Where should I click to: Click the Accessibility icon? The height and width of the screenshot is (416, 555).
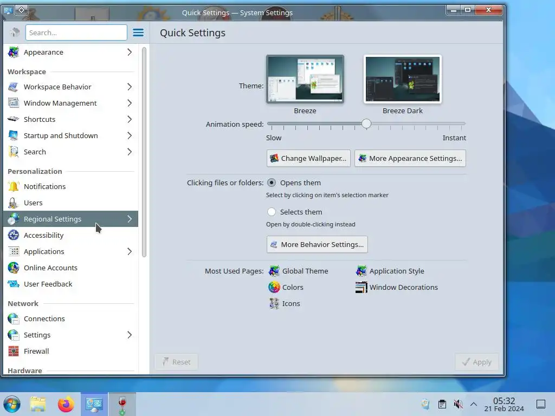tap(14, 235)
